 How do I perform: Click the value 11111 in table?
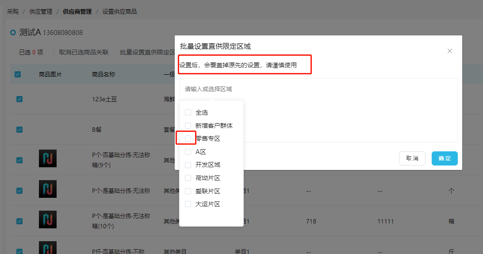click(386, 221)
